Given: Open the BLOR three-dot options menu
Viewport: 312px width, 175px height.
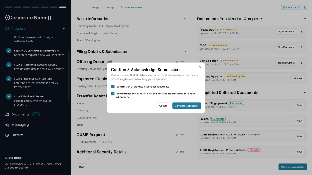Looking at the screenshot, I should [x=301, y=47].
